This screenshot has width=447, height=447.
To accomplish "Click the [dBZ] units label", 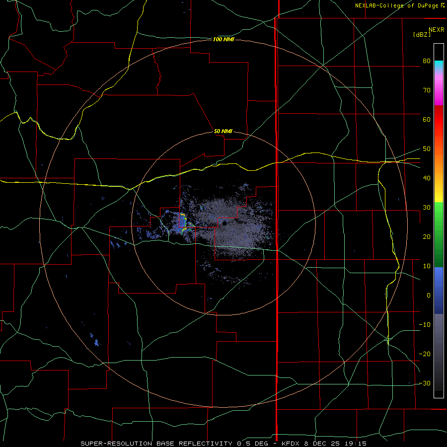I will pos(422,34).
